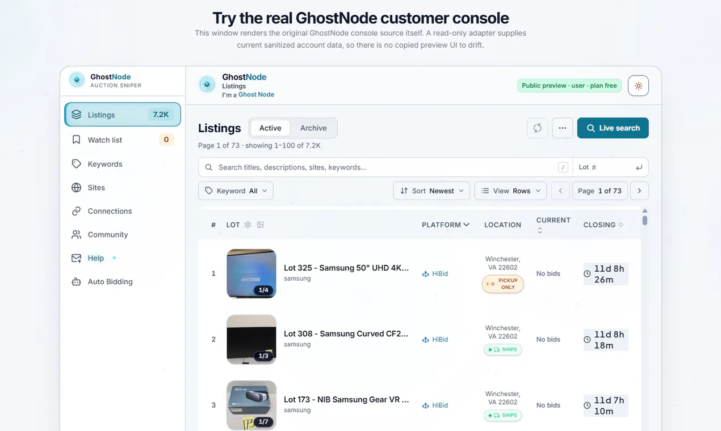Go to Keywords in the sidebar
The width and height of the screenshot is (721, 431).
click(x=123, y=164)
